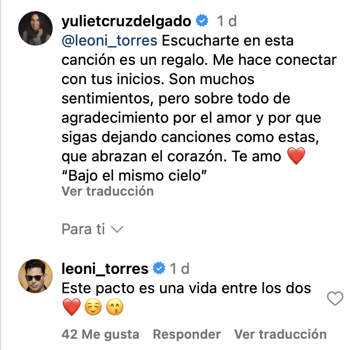Open the yulietcruzdelgado username link
354x350 pixels.
click(x=126, y=21)
